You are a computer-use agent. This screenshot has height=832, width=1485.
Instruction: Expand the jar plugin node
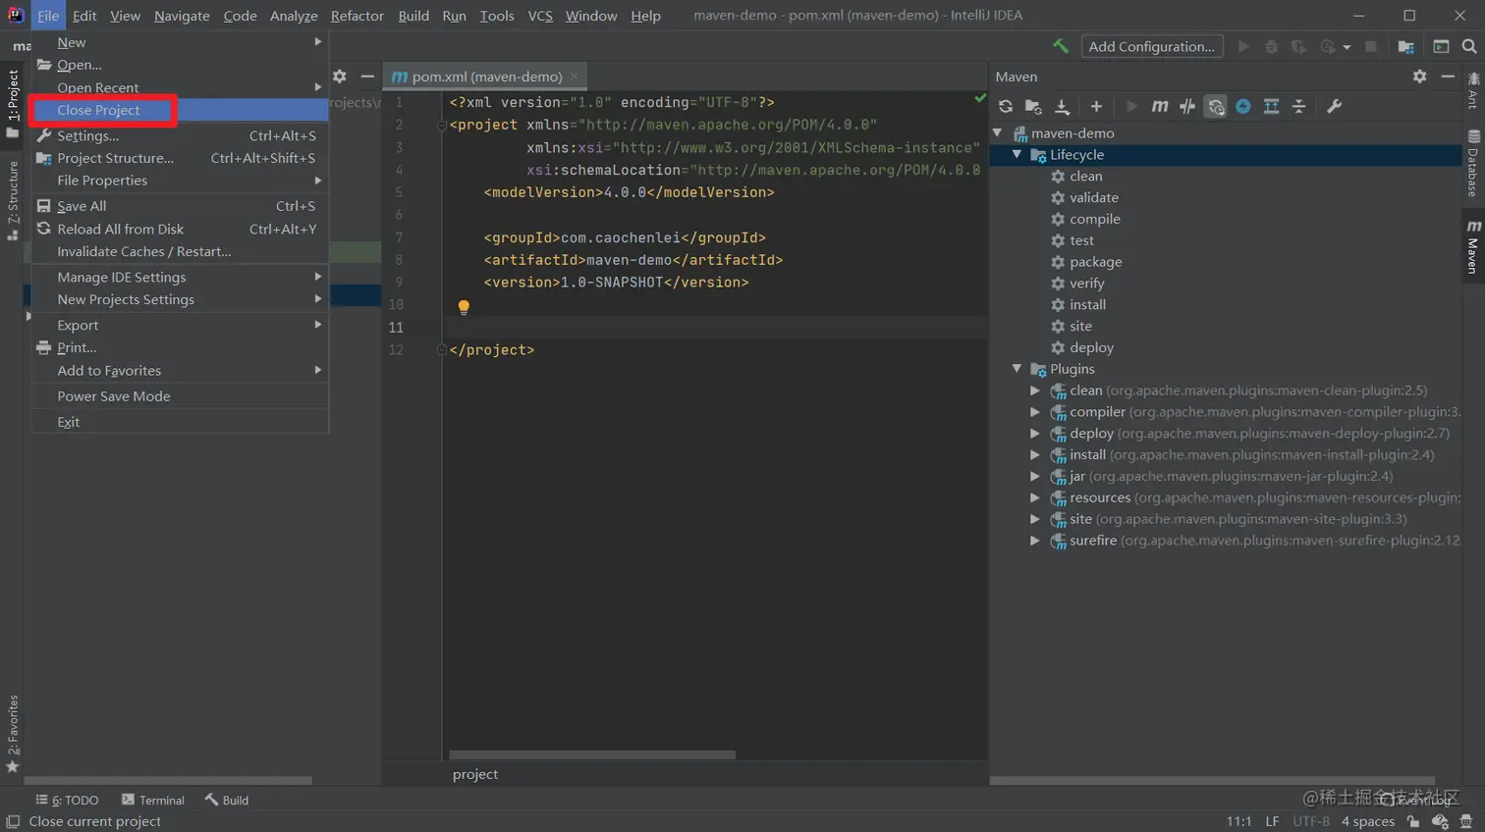point(1035,476)
